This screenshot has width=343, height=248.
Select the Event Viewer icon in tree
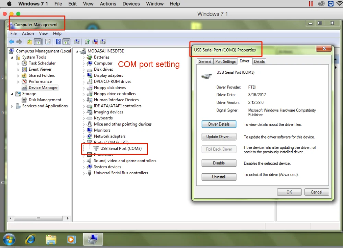[24, 69]
